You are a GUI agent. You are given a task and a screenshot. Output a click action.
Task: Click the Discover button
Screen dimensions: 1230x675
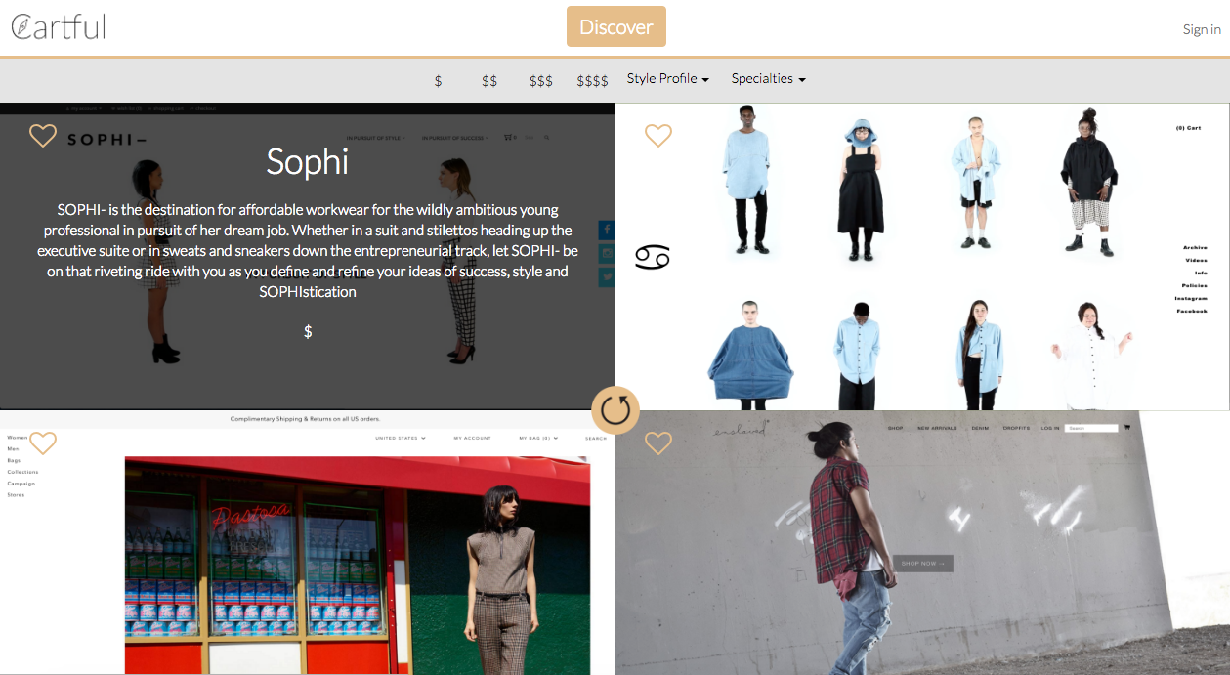pyautogui.click(x=615, y=26)
